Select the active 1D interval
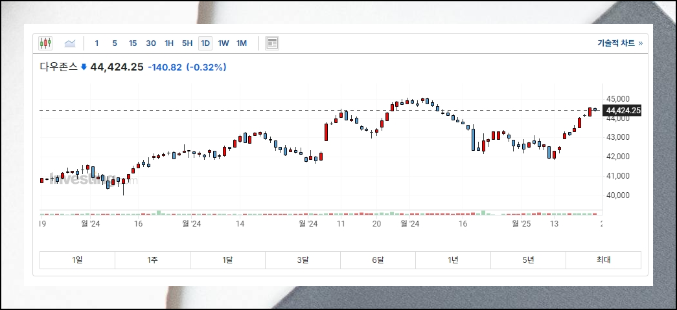The width and height of the screenshot is (677, 310). coord(205,43)
